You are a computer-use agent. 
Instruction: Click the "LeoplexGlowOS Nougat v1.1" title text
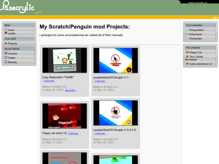pyautogui.click(x=111, y=77)
